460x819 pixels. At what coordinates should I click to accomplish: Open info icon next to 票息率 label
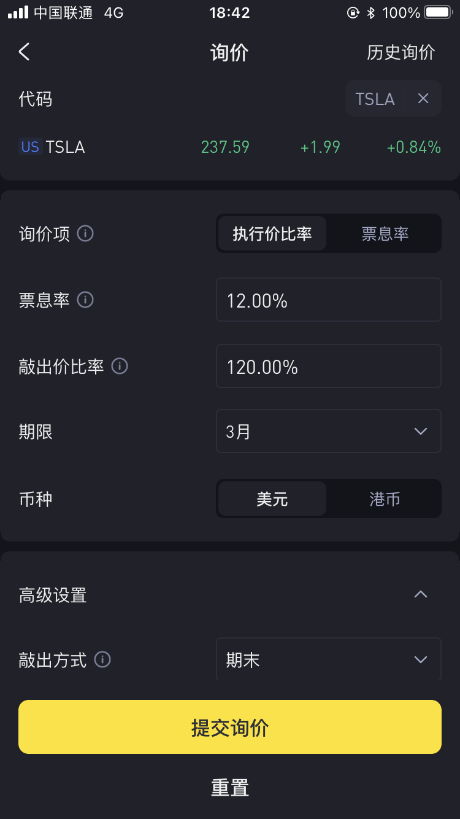pyautogui.click(x=85, y=300)
